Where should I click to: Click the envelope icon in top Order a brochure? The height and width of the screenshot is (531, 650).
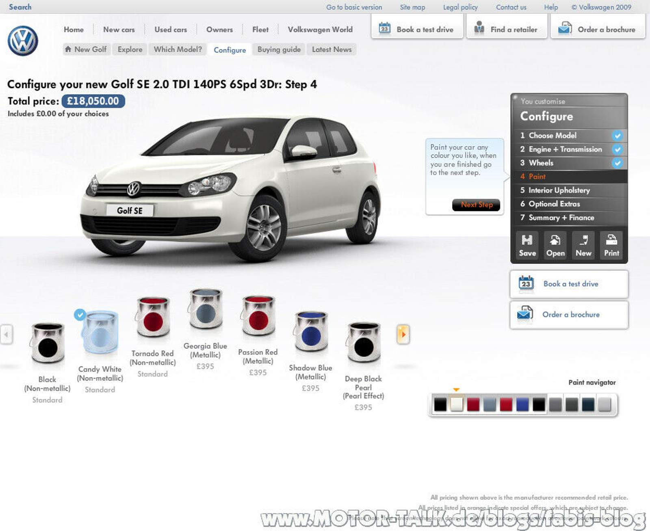(565, 28)
